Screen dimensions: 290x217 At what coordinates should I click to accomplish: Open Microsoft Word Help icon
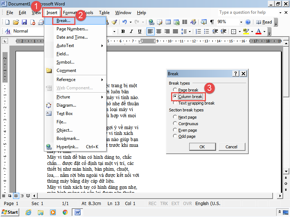[x=248, y=22]
